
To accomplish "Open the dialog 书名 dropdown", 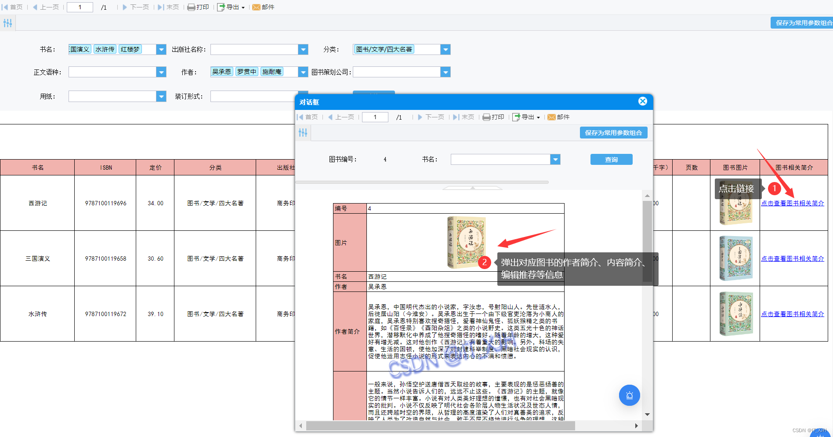I will point(555,160).
